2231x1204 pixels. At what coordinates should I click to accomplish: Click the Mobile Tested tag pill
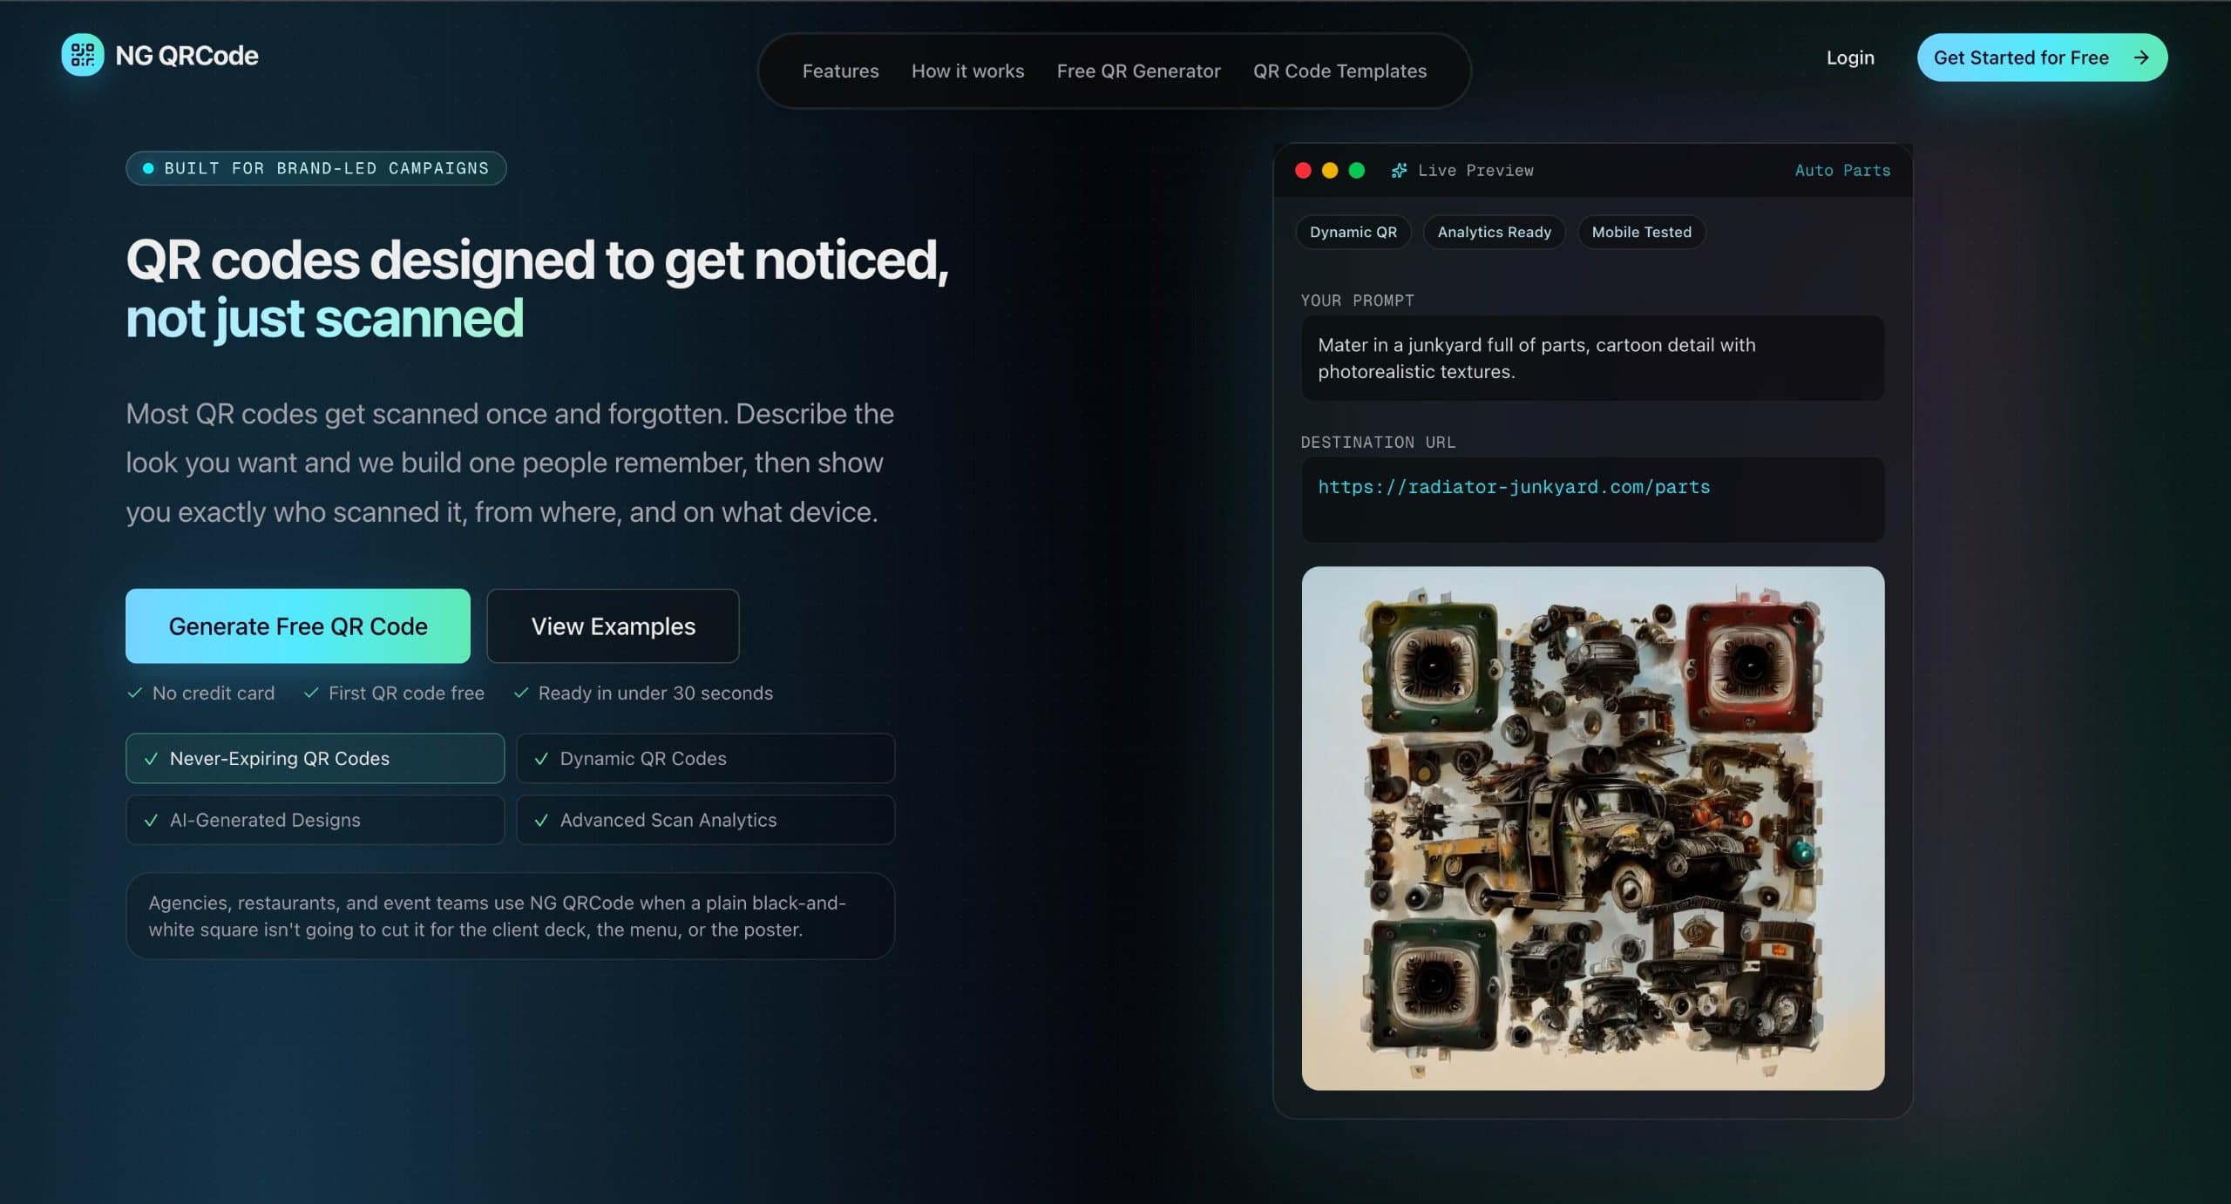1641,232
